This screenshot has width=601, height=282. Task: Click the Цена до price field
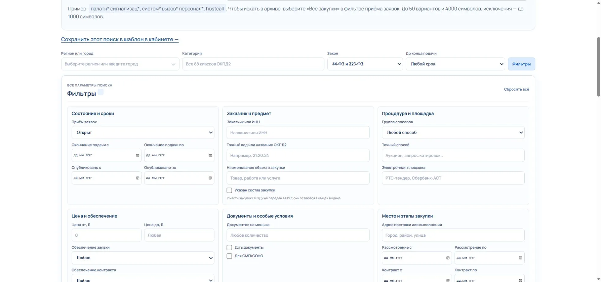click(x=179, y=235)
